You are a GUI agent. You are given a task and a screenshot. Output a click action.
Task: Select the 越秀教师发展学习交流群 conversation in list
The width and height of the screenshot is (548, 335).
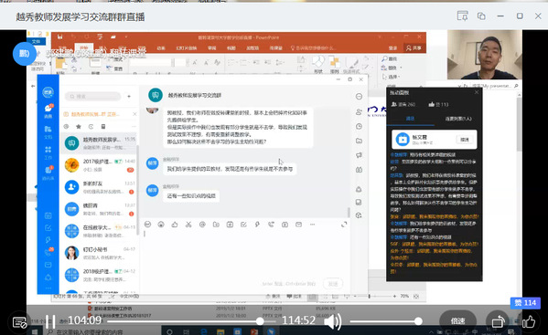point(99,143)
